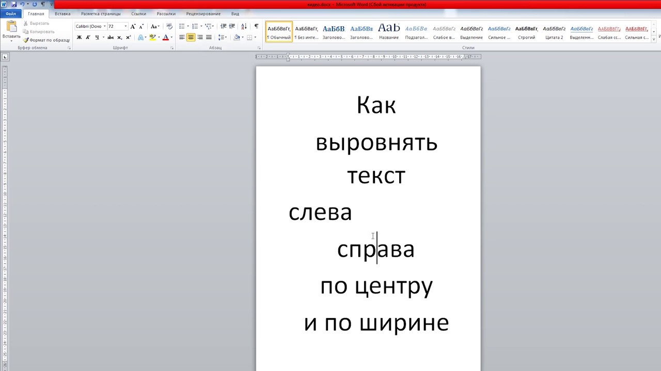
Task: Open the font size dropdown showing 72
Action: tap(125, 26)
